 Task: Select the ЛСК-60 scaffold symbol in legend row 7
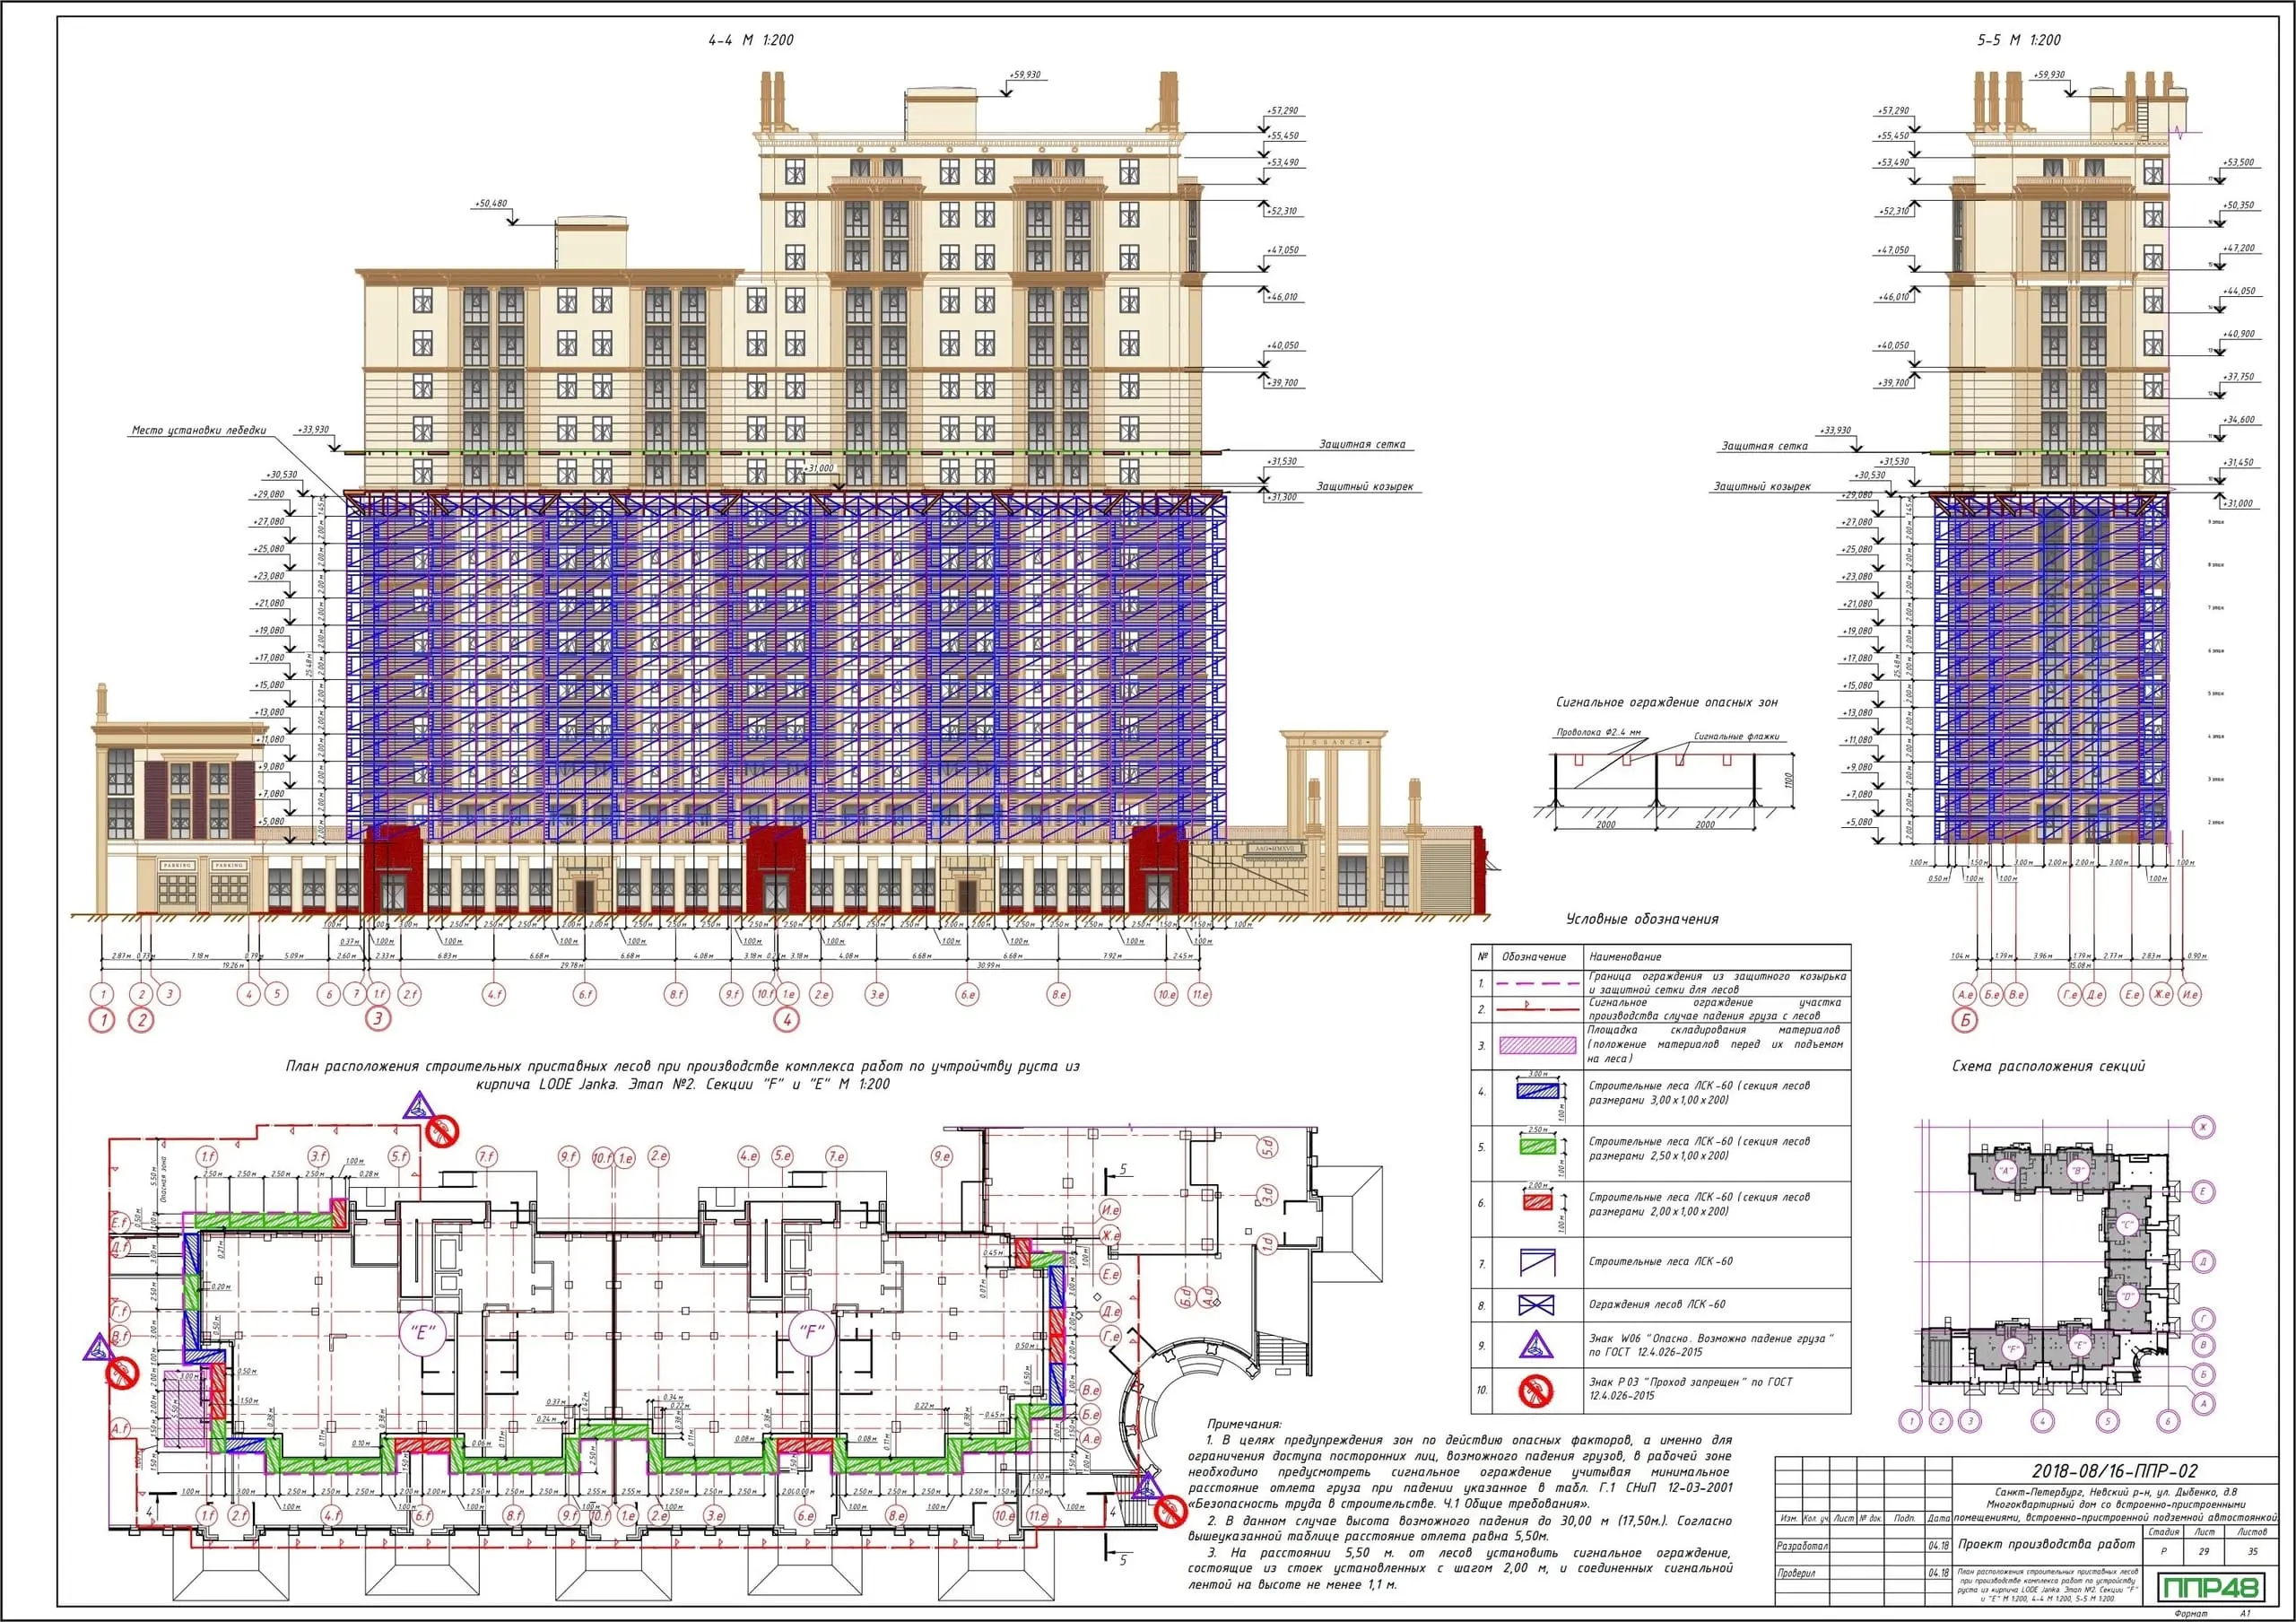coord(1537,1262)
